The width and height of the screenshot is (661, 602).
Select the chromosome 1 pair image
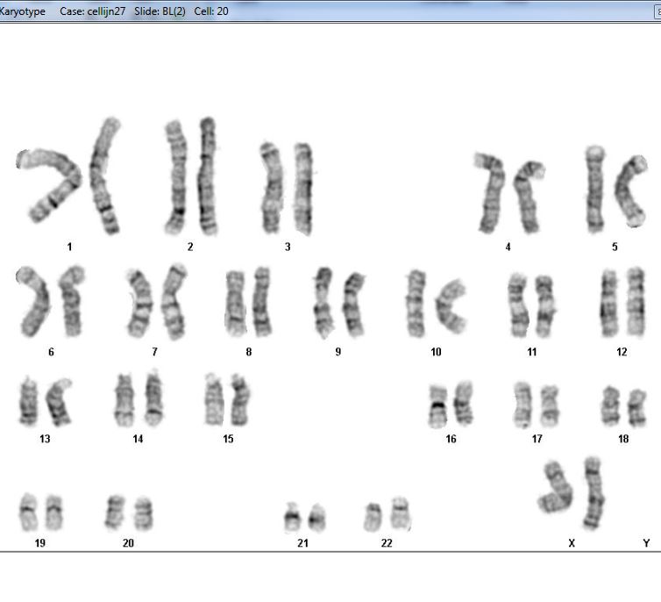click(68, 176)
